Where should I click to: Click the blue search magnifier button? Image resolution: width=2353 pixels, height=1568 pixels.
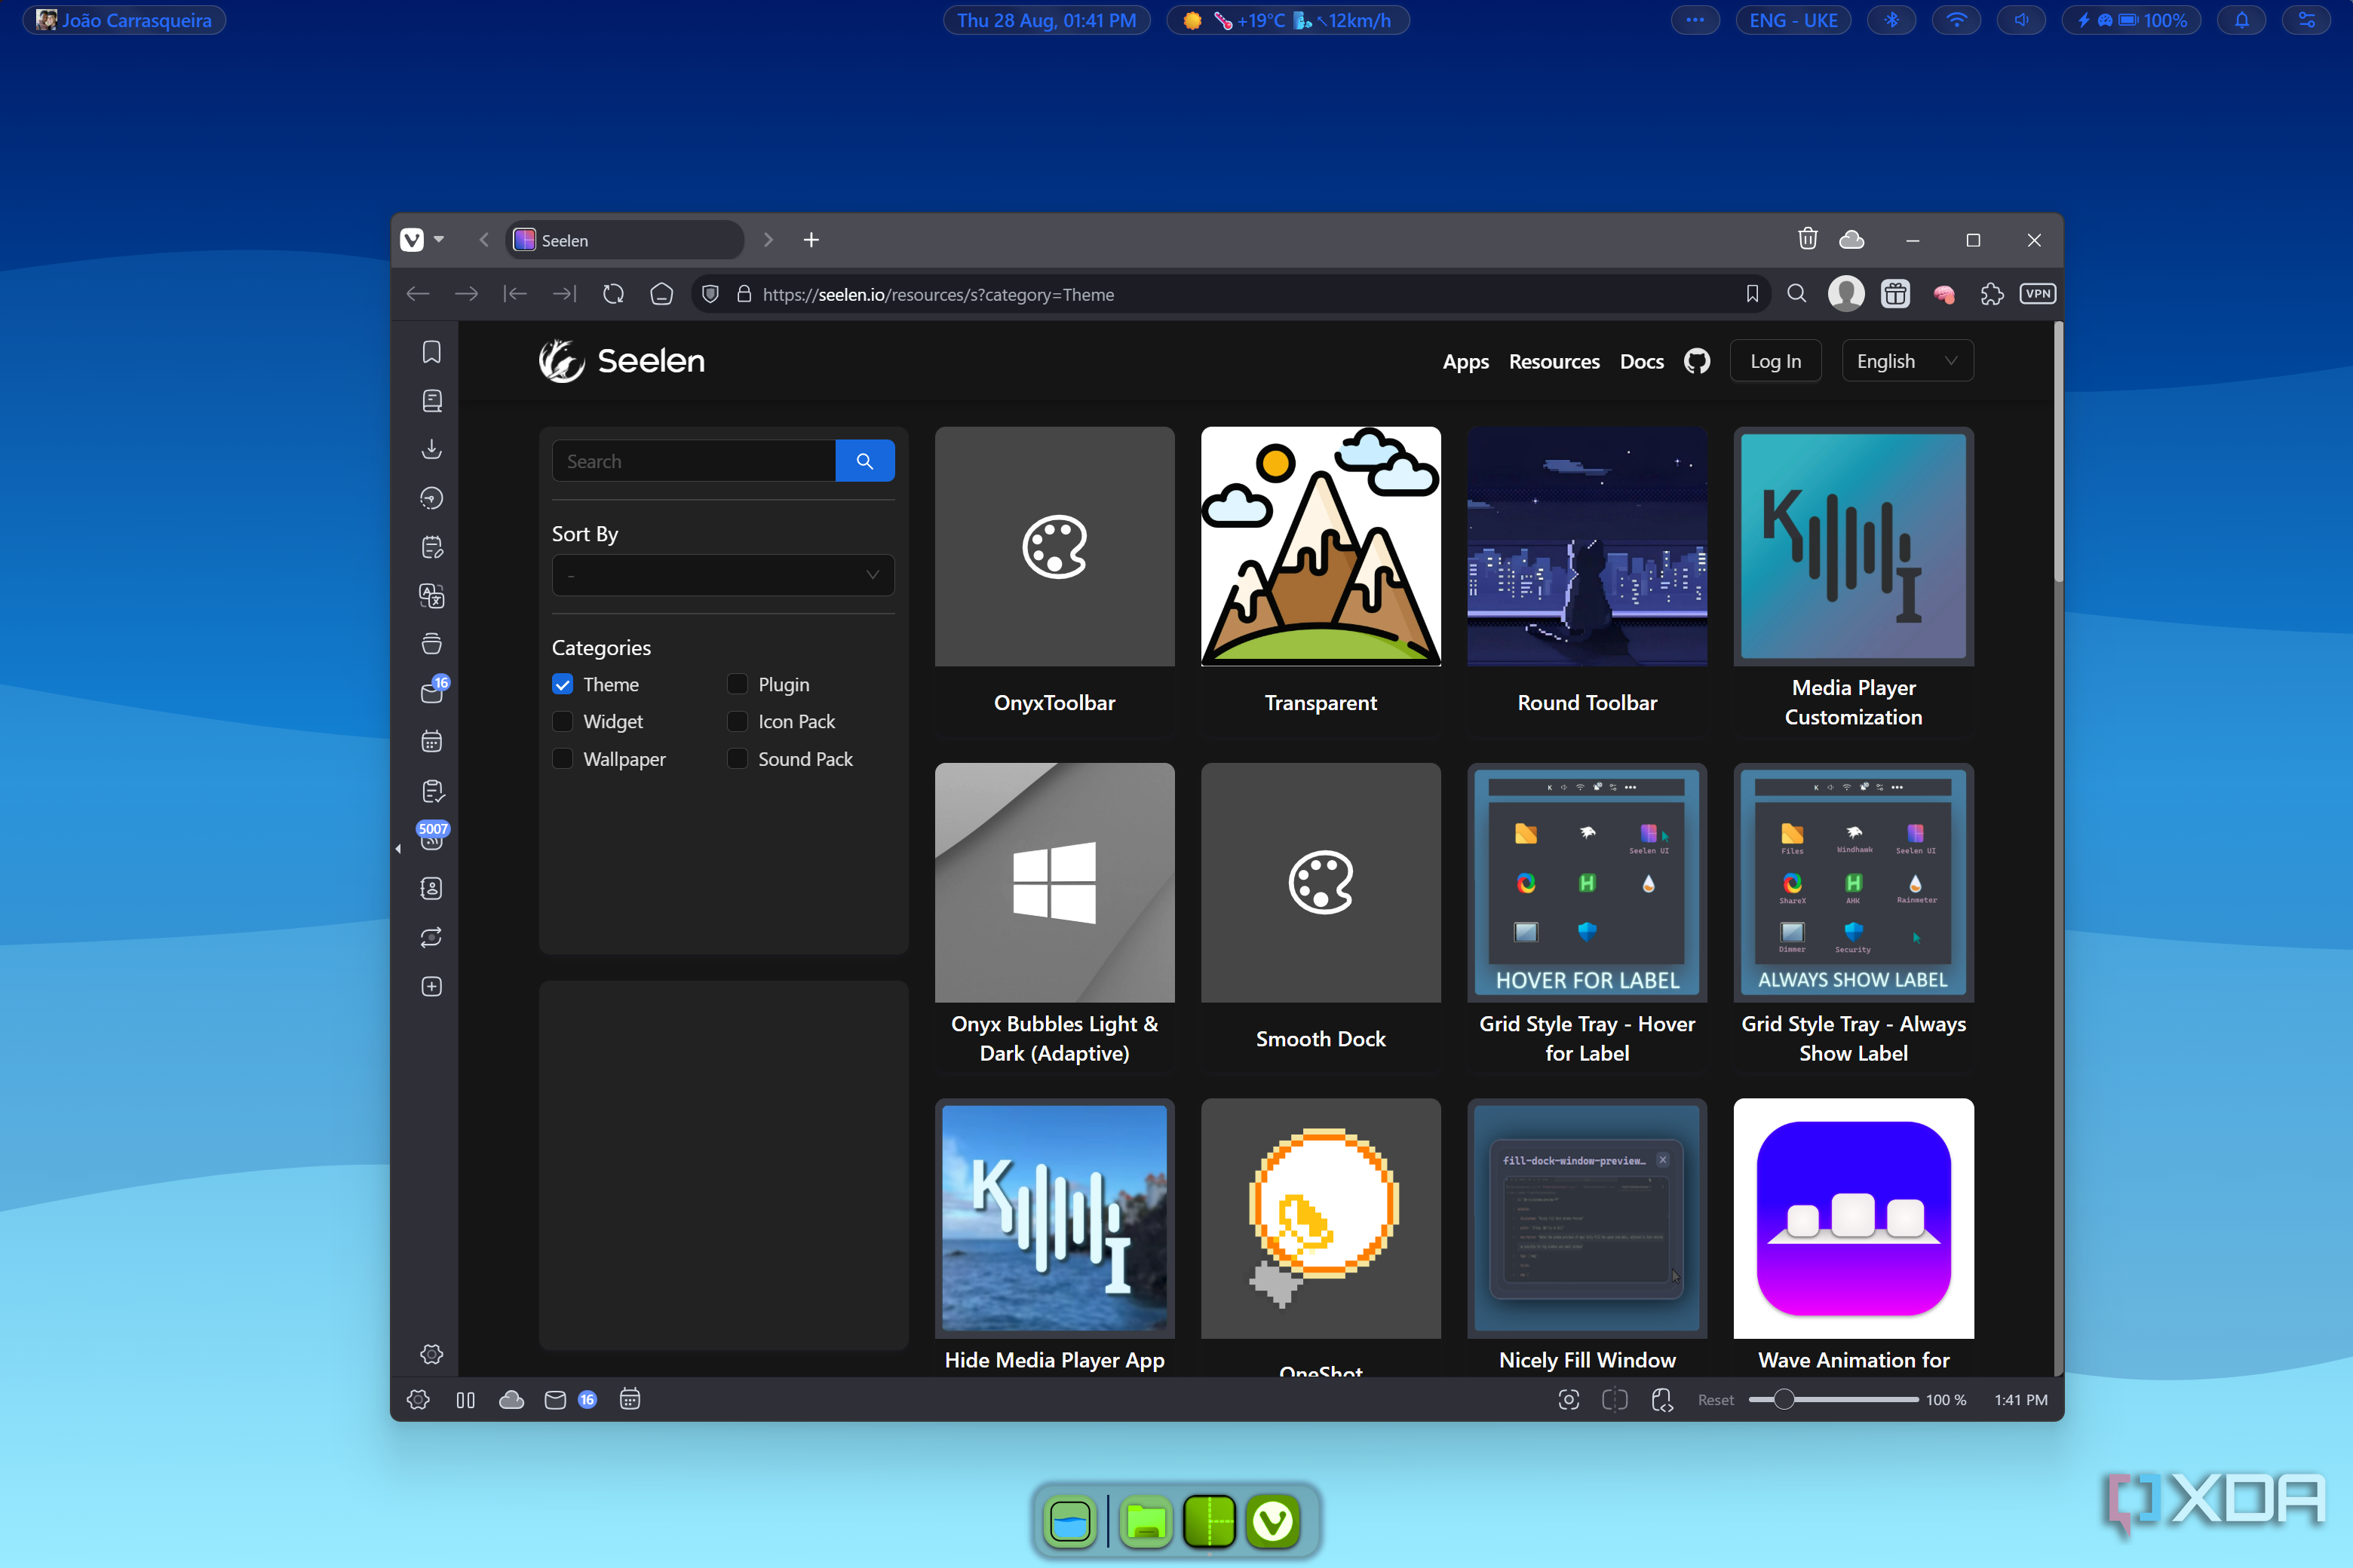[864, 461]
